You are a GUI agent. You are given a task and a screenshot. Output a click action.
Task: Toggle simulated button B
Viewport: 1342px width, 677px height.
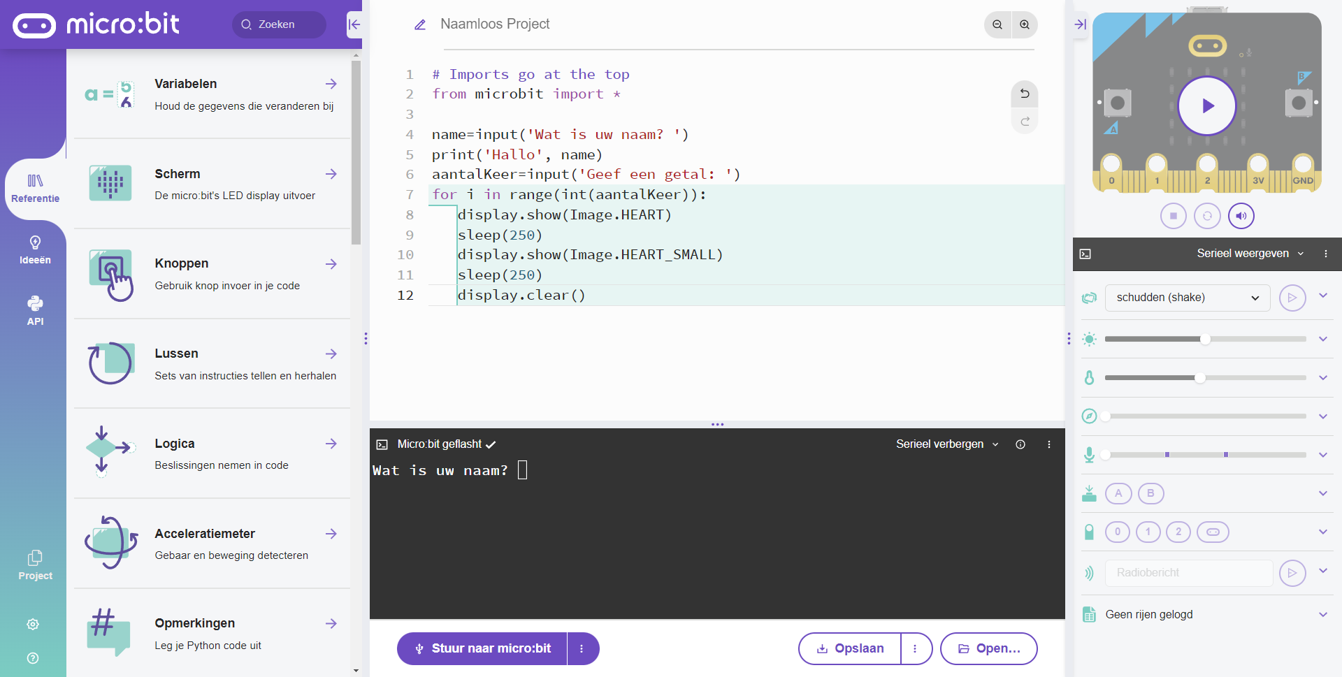pos(1150,493)
